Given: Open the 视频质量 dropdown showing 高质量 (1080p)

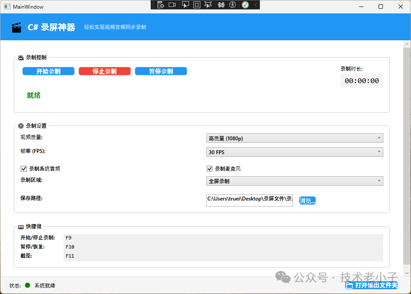Looking at the screenshot, I should point(295,138).
